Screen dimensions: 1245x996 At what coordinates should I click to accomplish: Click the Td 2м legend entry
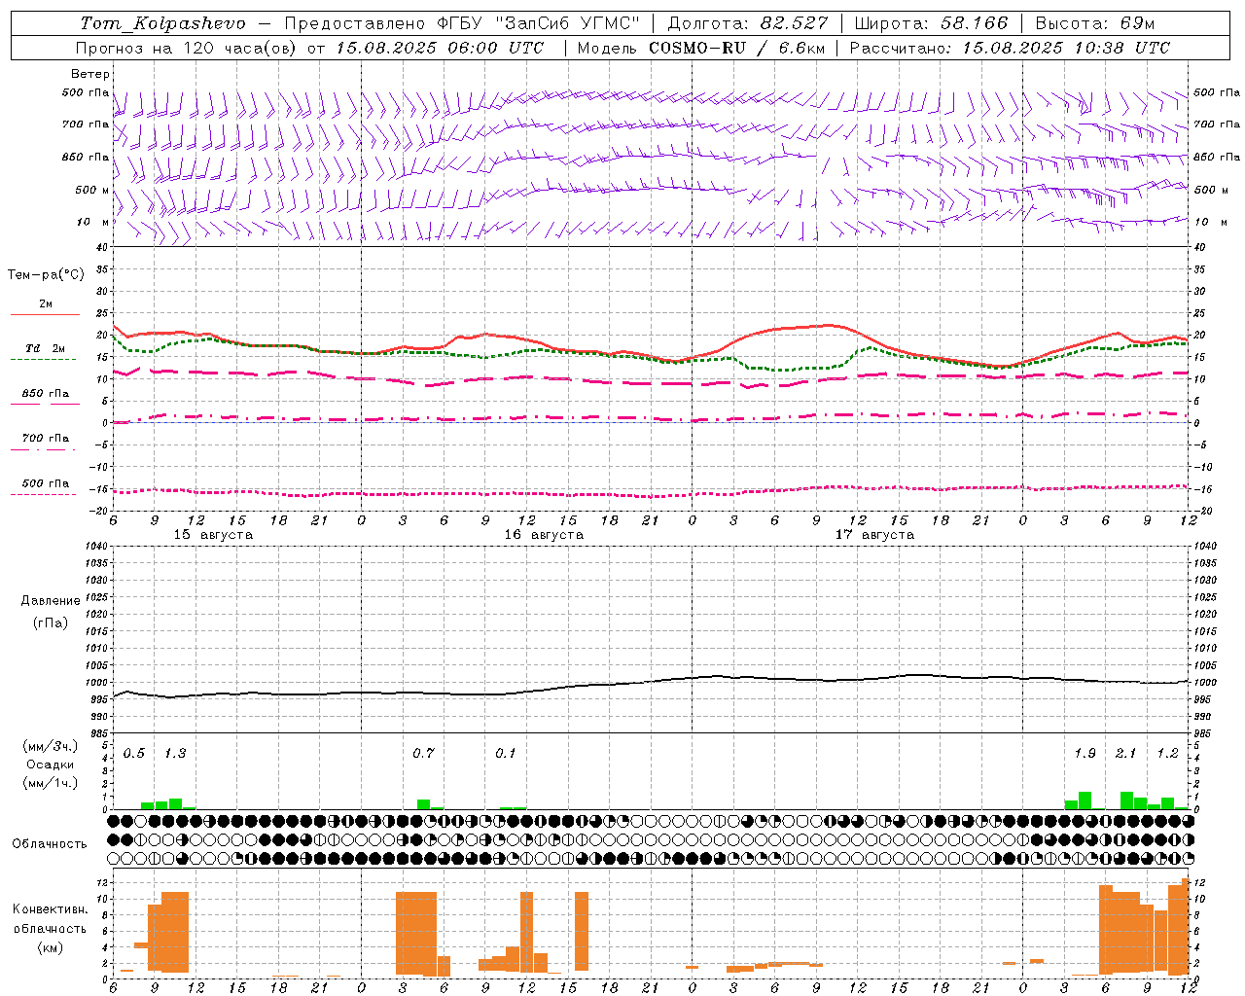45,348
